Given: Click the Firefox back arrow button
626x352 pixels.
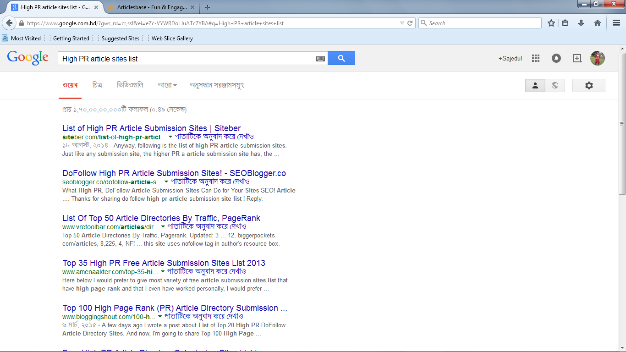Looking at the screenshot, I should (x=9, y=23).
